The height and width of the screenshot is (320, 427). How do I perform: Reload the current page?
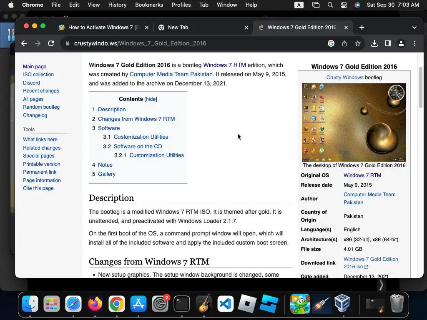(51, 43)
